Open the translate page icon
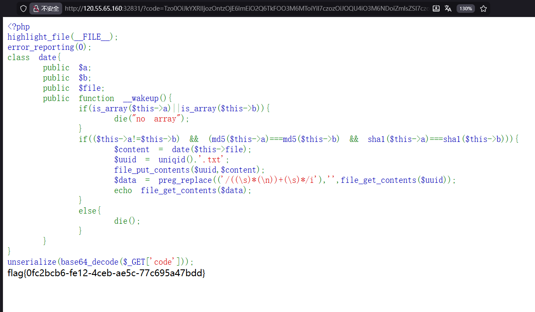This screenshot has width=535, height=312. [448, 9]
